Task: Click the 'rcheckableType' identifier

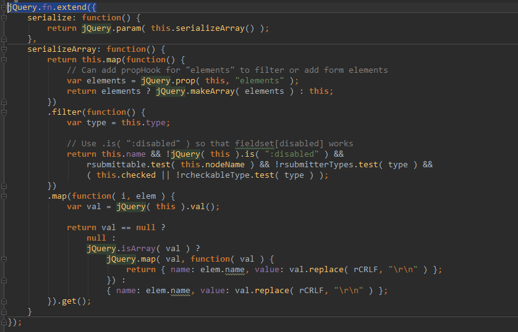Action: (x=214, y=175)
